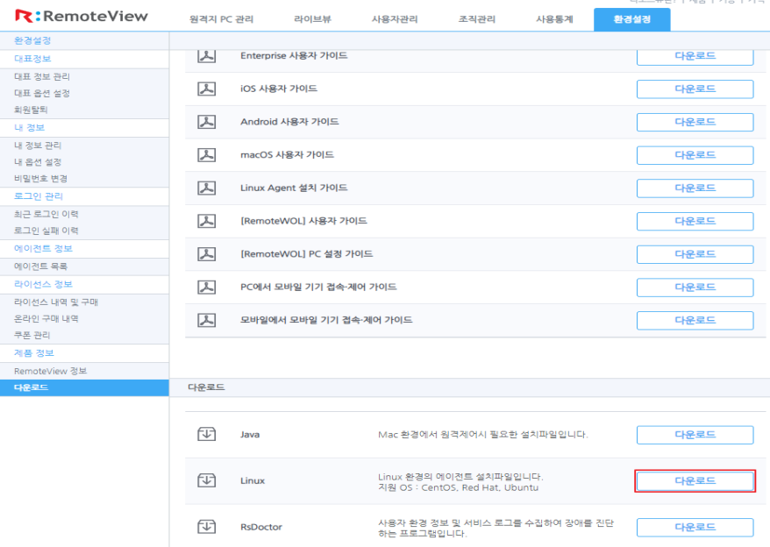Download the [RemoteWOL] PC 설정 가이드
Screen dimensions: 770x547
click(x=695, y=254)
